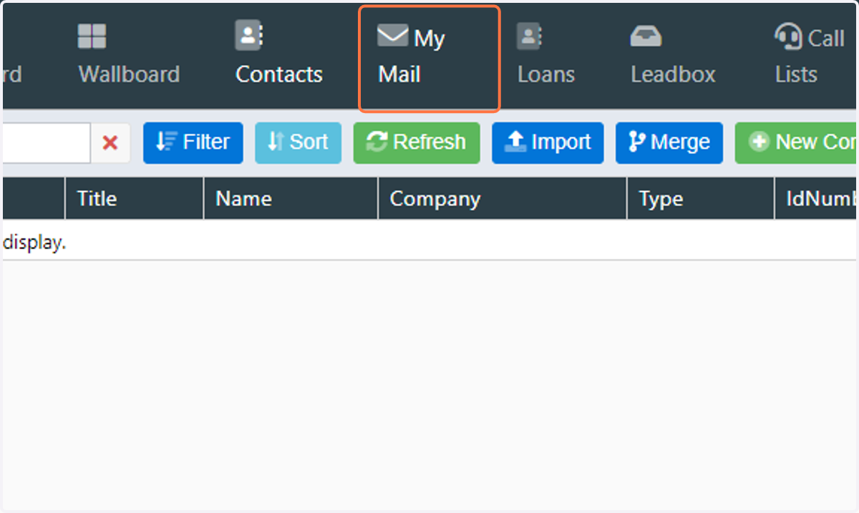The height and width of the screenshot is (513, 859).
Task: Sort by the Company column header
Action: coord(503,198)
